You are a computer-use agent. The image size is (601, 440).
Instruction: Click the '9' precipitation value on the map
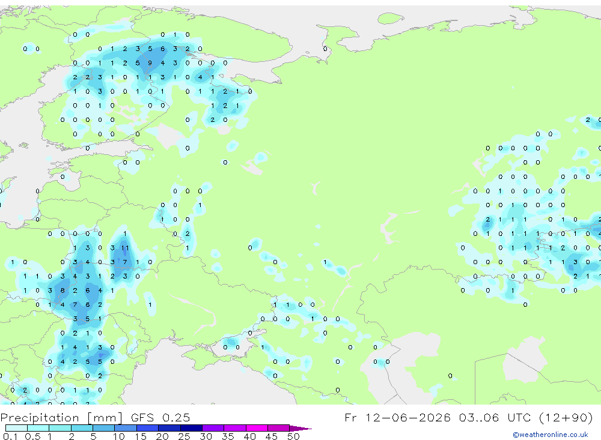(150, 63)
